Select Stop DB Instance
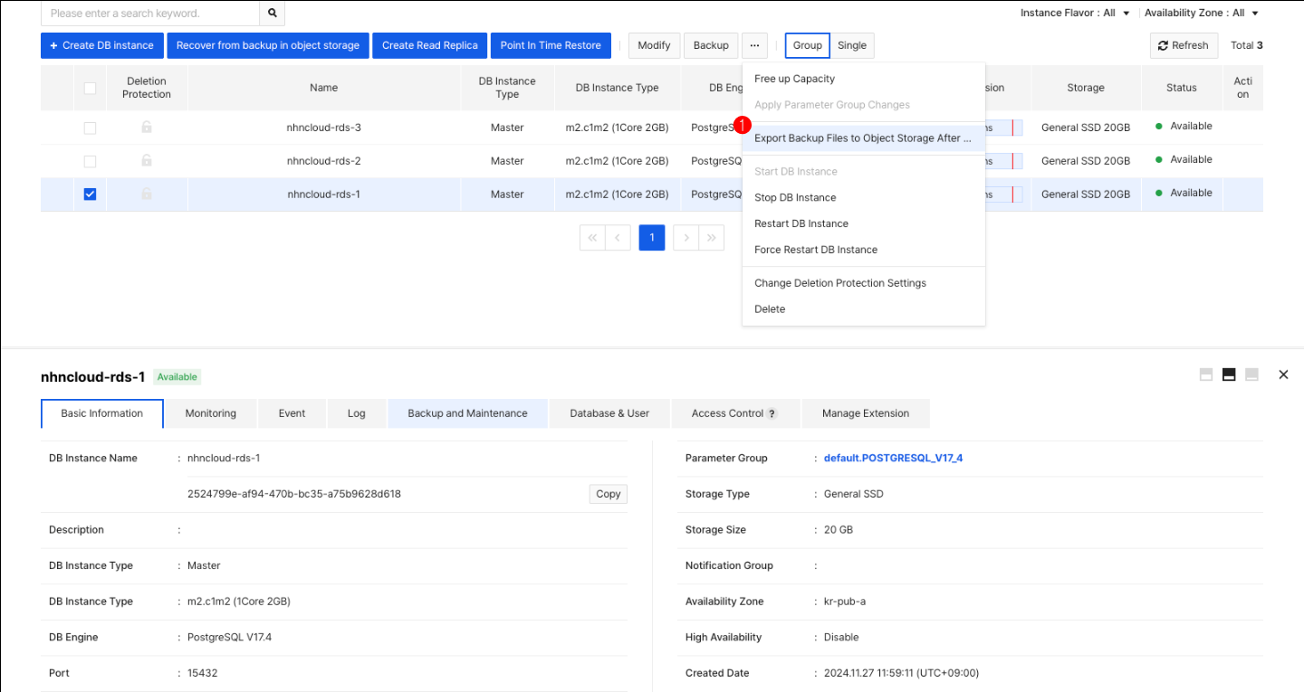Image resolution: width=1304 pixels, height=692 pixels. [863, 197]
